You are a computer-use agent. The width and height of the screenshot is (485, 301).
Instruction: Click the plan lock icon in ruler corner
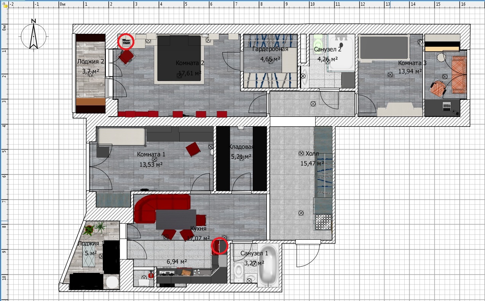pyautogui.click(x=4, y=5)
